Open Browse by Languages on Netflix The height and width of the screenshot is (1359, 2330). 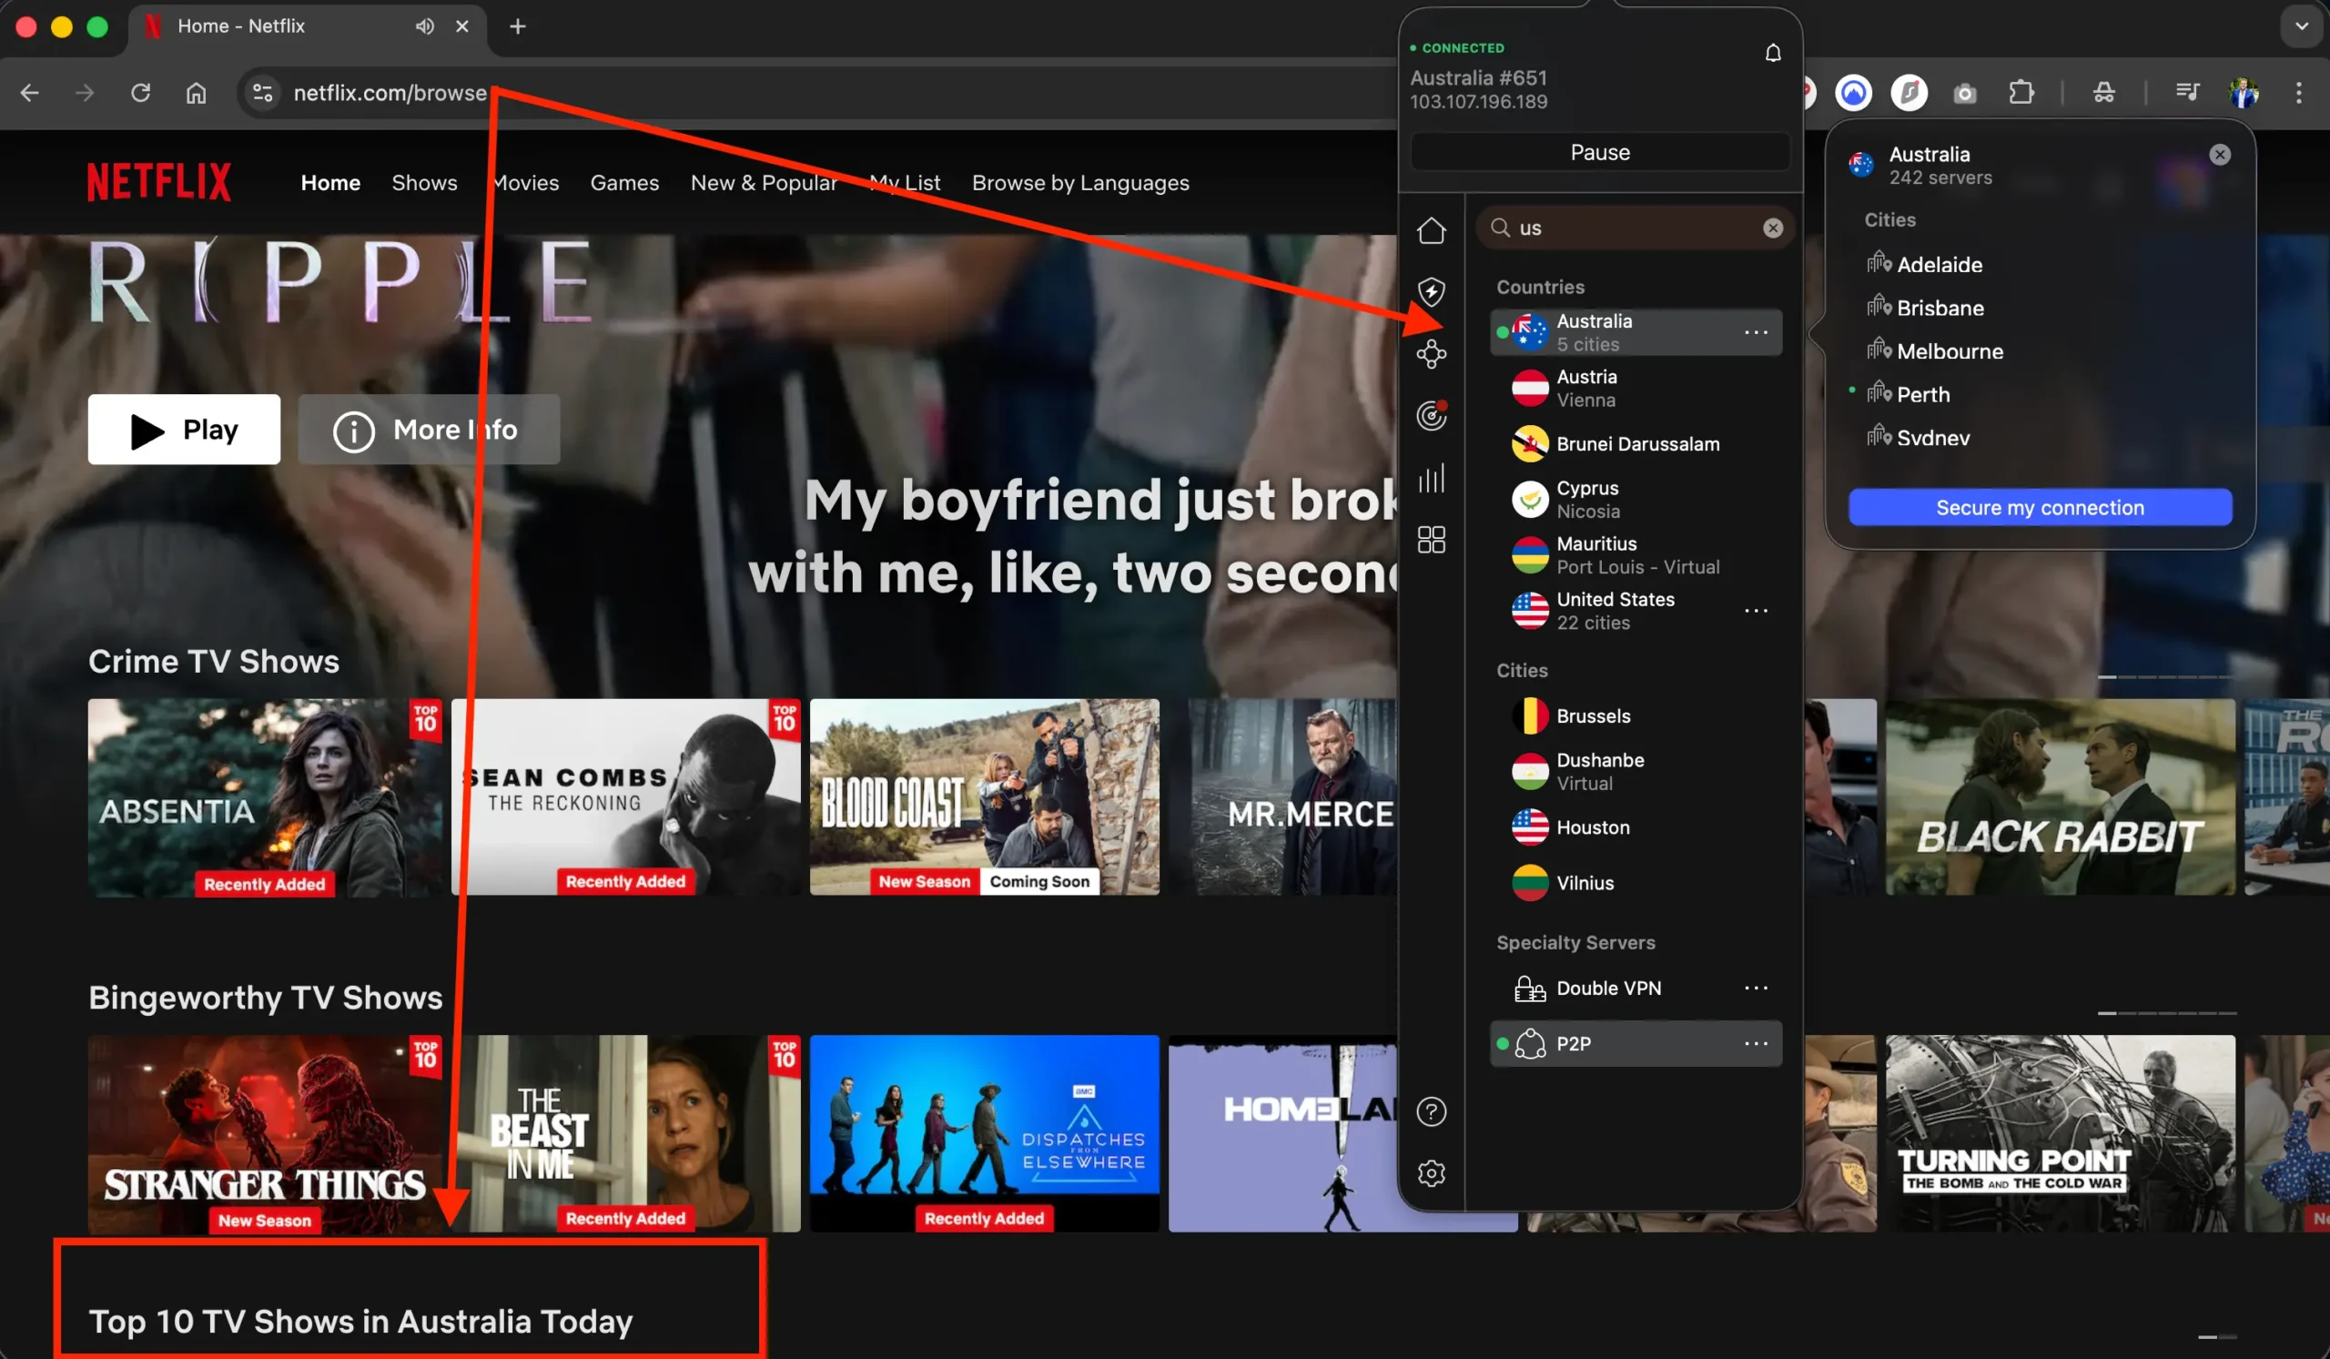[x=1080, y=182]
